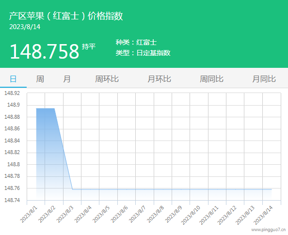Select the 2023/8/14 axis date label
Image resolution: width=288 pixels, height=235 pixels.
(264, 215)
